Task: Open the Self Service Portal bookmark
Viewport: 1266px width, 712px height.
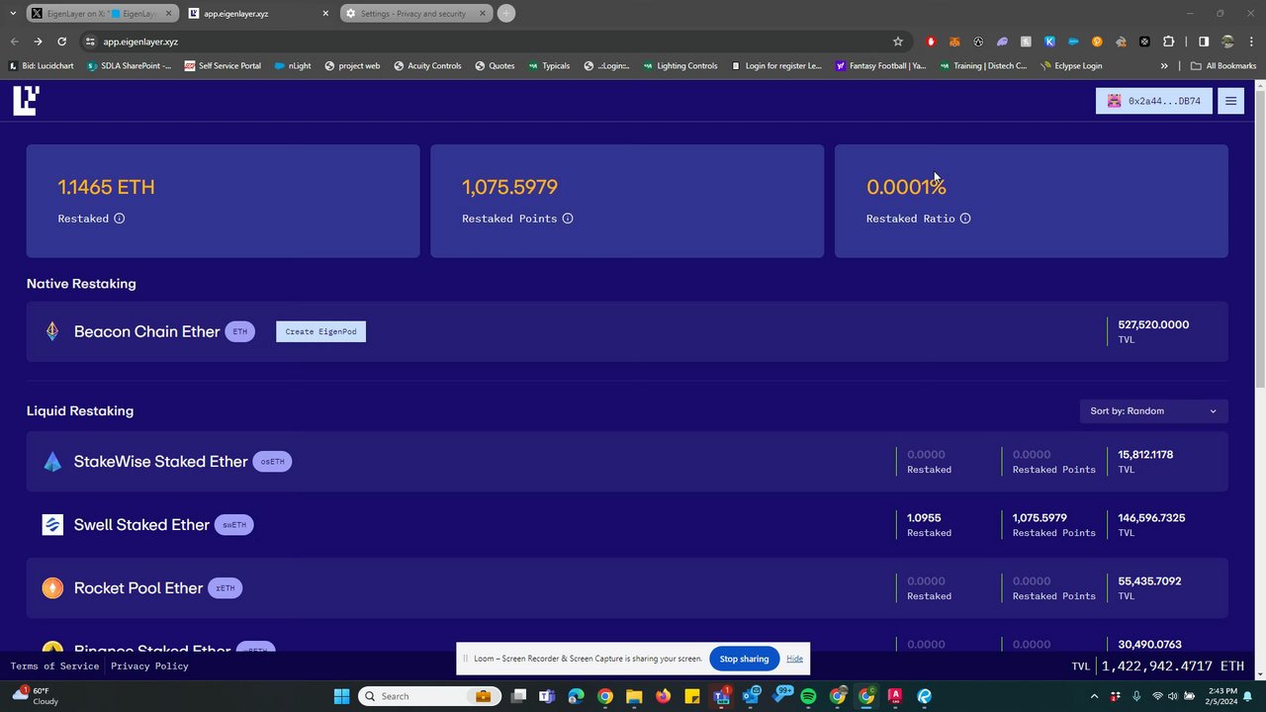Action: [x=223, y=66]
